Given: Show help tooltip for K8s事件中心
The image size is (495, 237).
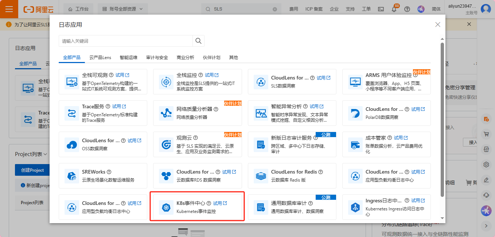Looking at the screenshot, I should [208, 203].
